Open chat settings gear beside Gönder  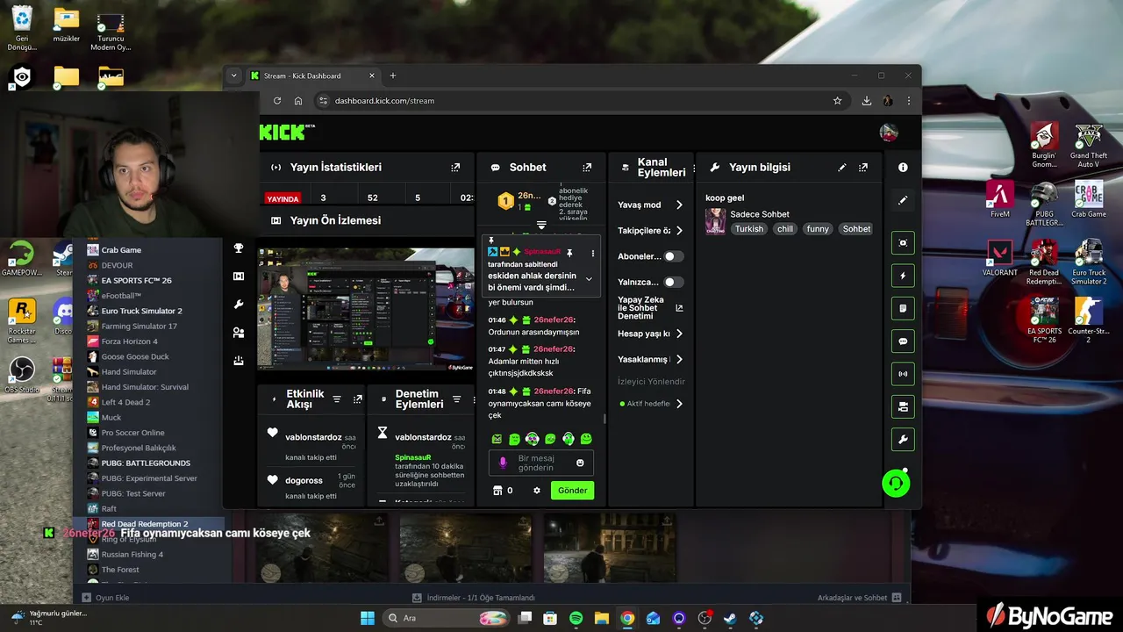[x=537, y=490]
